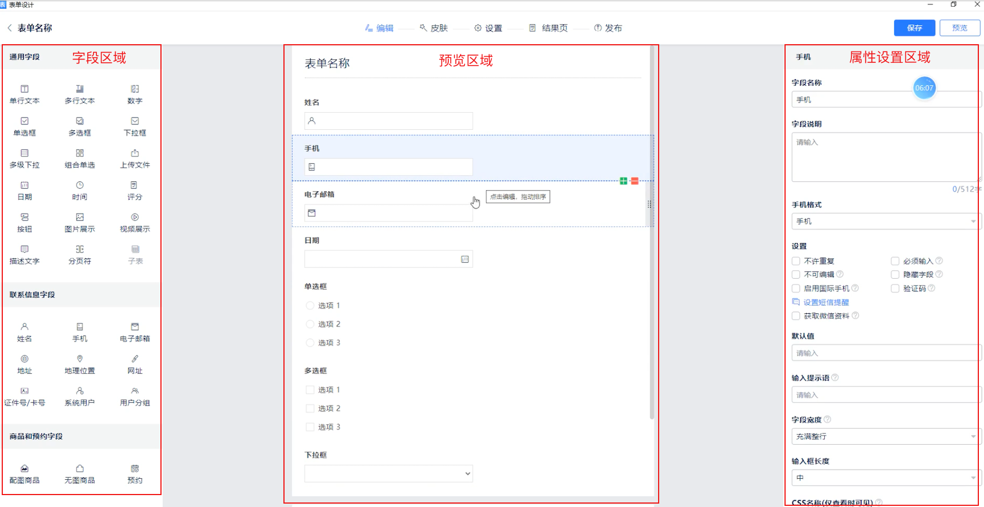
Task: Expand the 字段宽度 dropdown
Action: click(x=885, y=437)
